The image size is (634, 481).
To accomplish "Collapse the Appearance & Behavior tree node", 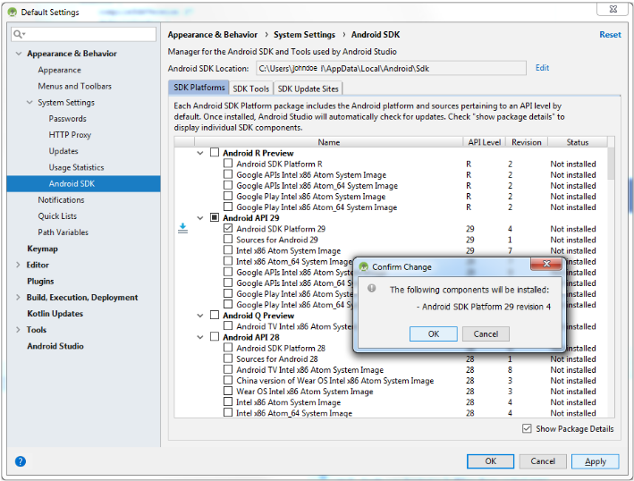I will 20,54.
